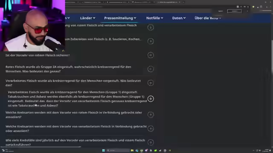
Task: Expand plus icon for 'Rotes Fleisch wurde als Gruppe 2A' question
Action: point(151,69)
